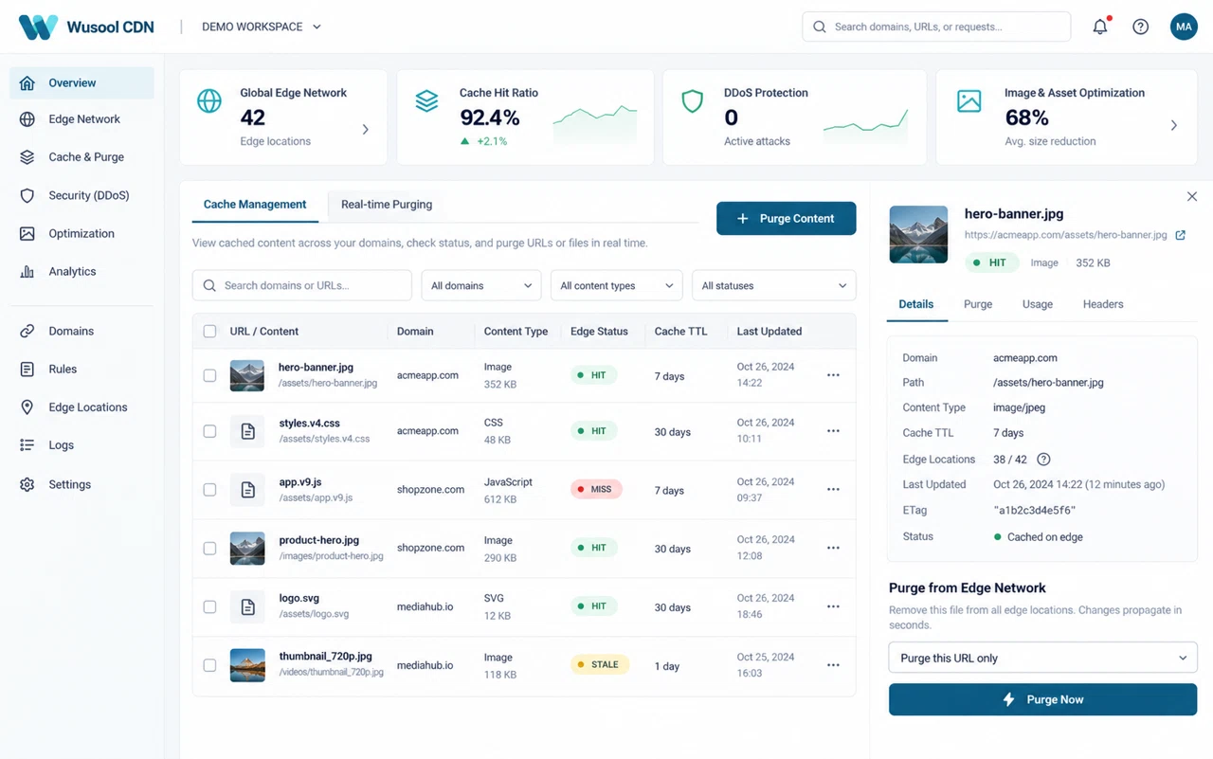Select the Details tab in side panel
Viewport: 1213px width, 759px height.
click(x=916, y=304)
